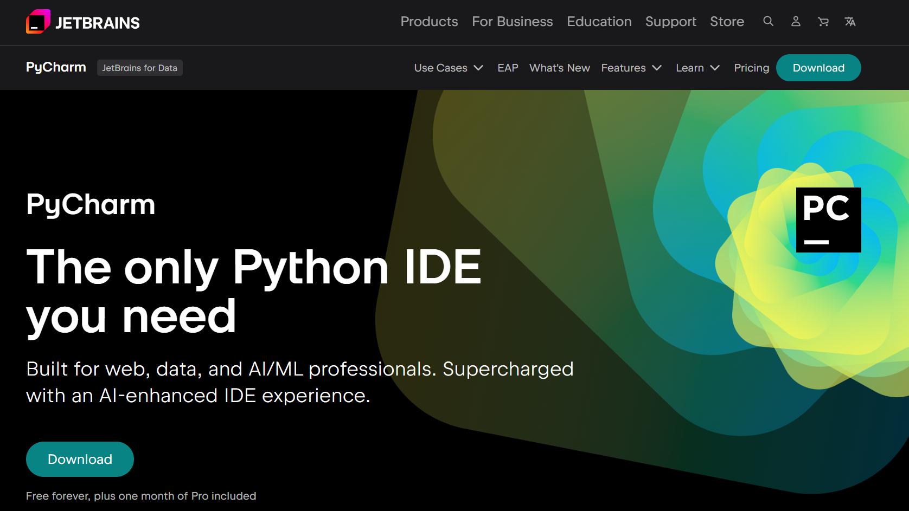The width and height of the screenshot is (909, 511).
Task: Open the Support menu
Action: (x=670, y=22)
